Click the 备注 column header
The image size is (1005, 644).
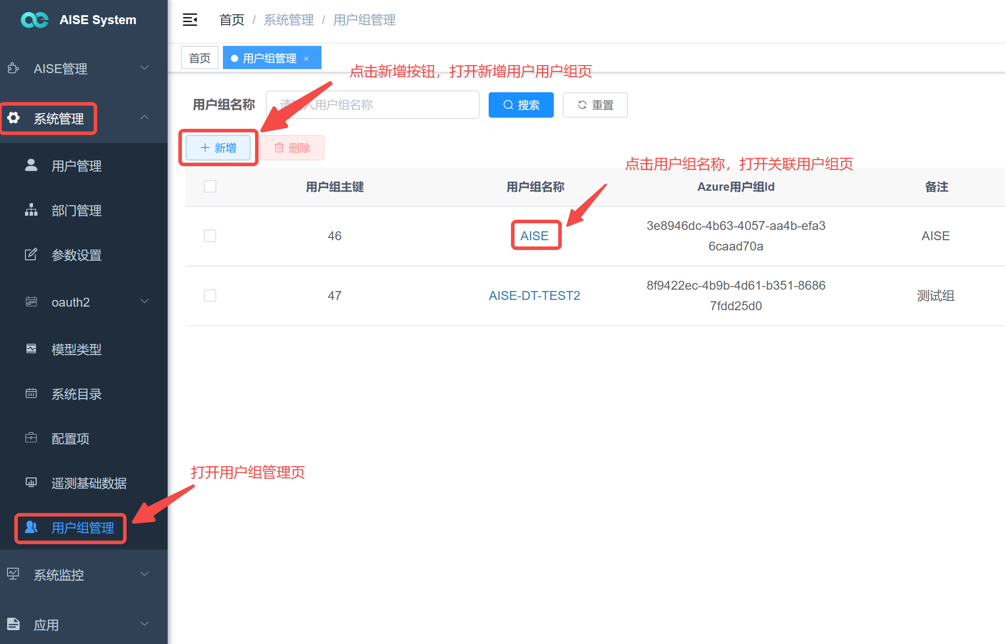coord(936,187)
